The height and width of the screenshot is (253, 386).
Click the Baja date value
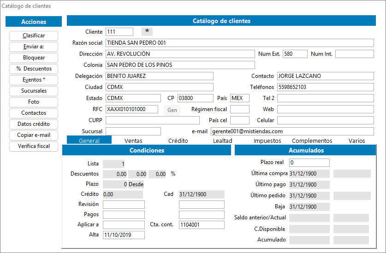[x=309, y=207]
